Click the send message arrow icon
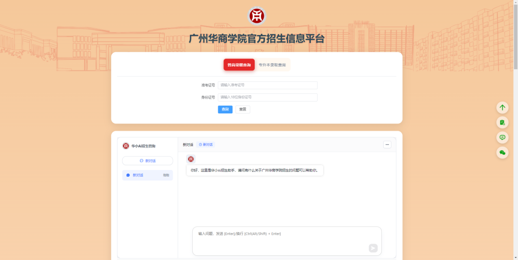This screenshot has width=518, height=260. coord(373,248)
